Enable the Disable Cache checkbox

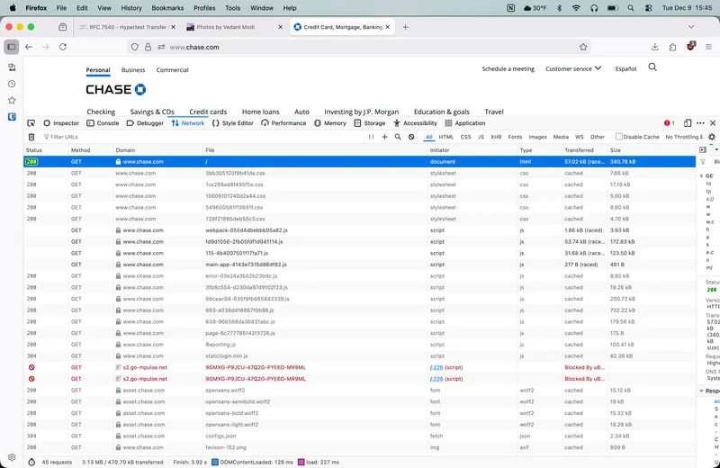click(619, 137)
